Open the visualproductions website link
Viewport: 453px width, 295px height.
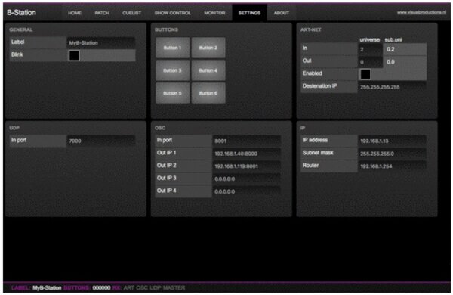tap(421, 12)
